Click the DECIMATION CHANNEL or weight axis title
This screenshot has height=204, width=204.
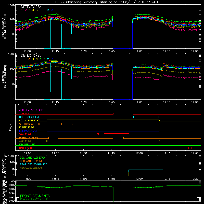(4, 165)
